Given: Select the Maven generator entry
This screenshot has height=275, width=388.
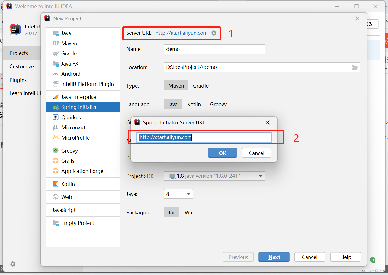Looking at the screenshot, I should tap(83, 43).
